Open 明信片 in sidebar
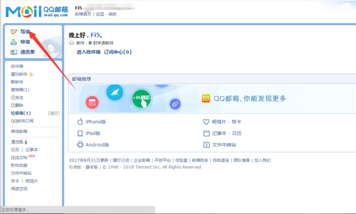The height and width of the screenshot is (214, 356). [32, 181]
